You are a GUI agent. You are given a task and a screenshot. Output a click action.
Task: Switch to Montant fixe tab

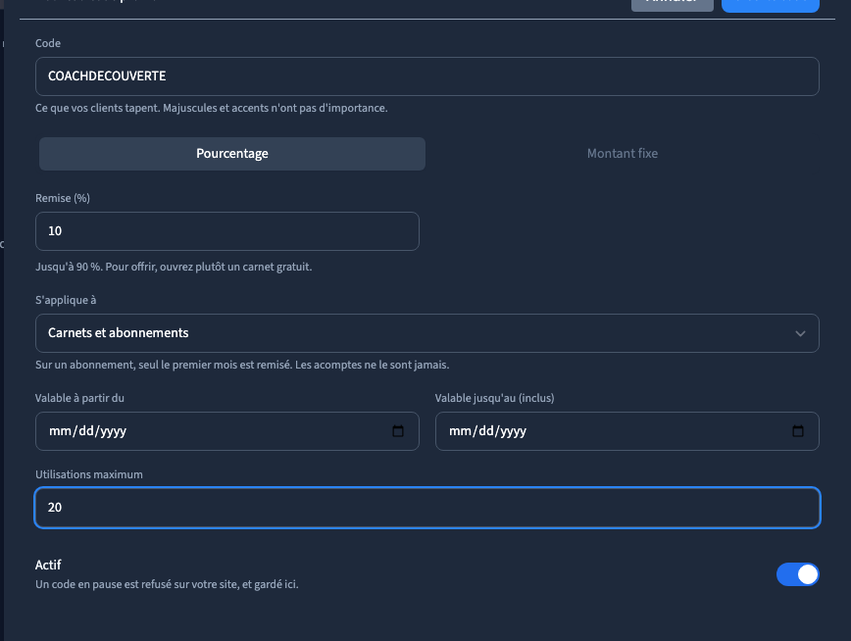point(622,154)
